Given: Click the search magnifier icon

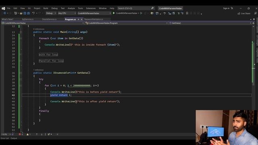Looking at the screenshot, I should [x=152, y=8].
